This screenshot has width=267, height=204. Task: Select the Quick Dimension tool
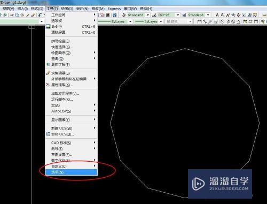click(245, 21)
